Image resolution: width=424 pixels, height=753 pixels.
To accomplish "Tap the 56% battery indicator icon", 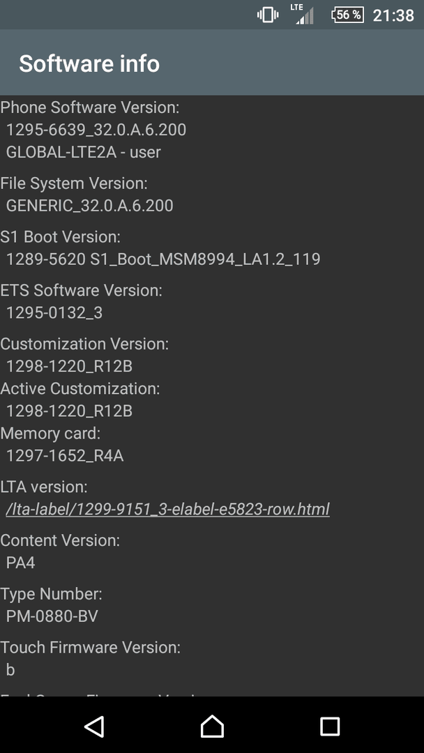I will (x=347, y=15).
